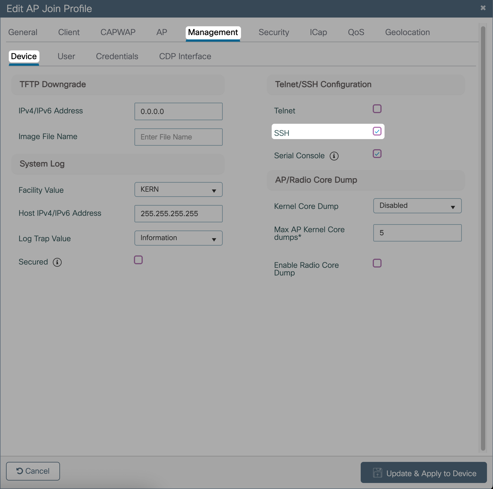Focus the Max AP Kernel Core dumps field
The width and height of the screenshot is (493, 489).
click(417, 233)
